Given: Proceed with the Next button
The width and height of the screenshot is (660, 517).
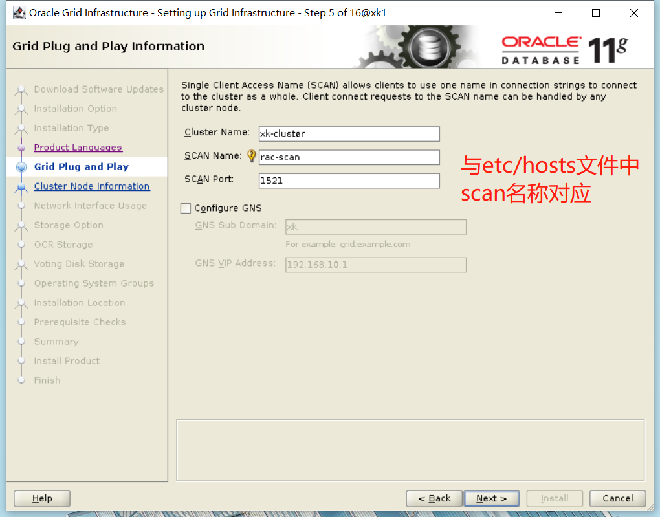Looking at the screenshot, I should (491, 498).
